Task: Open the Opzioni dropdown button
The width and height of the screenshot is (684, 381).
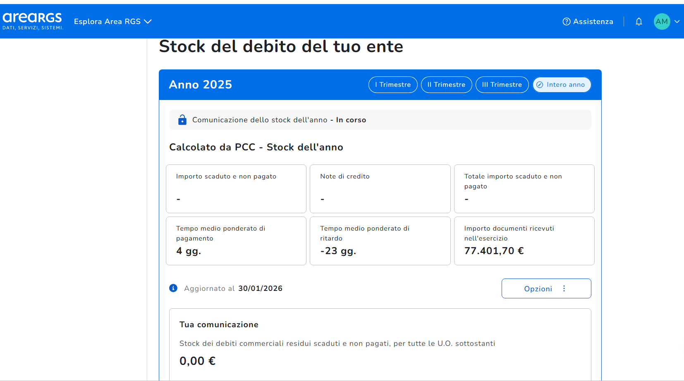Action: click(546, 288)
